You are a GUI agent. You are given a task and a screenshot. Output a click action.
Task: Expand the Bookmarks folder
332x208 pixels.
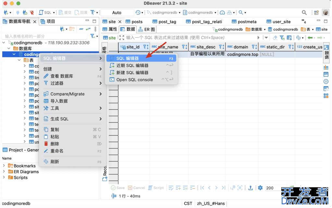[4, 166]
